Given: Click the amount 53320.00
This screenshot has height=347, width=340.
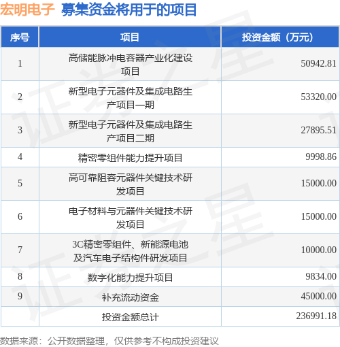Looking at the screenshot, I should click(318, 97).
